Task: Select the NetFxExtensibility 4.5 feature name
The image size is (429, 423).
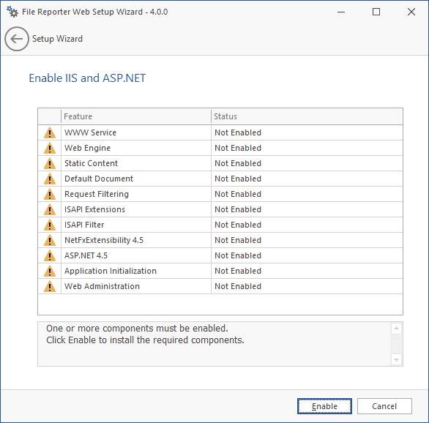Action: (x=104, y=240)
